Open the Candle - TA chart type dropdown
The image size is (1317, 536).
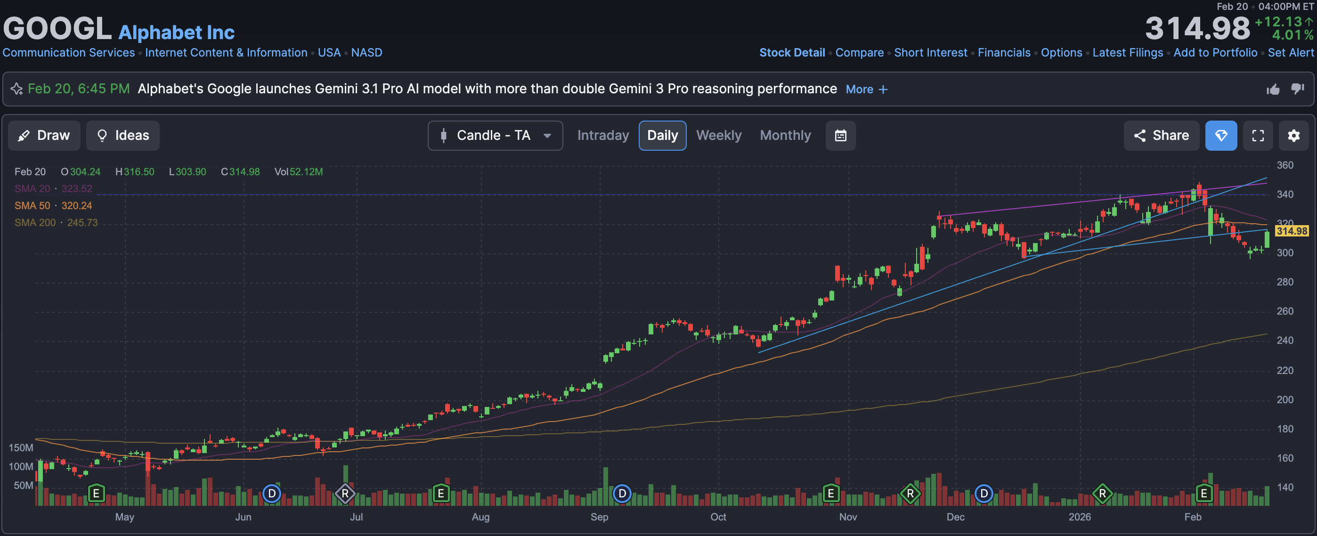pyautogui.click(x=495, y=136)
